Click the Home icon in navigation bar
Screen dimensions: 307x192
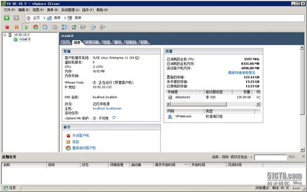[x=28, y=18]
